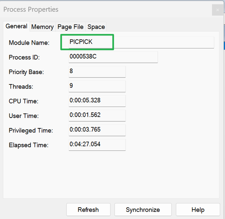The width and height of the screenshot is (225, 219).
Task: Click the CPU Time field
Action: (97, 101)
